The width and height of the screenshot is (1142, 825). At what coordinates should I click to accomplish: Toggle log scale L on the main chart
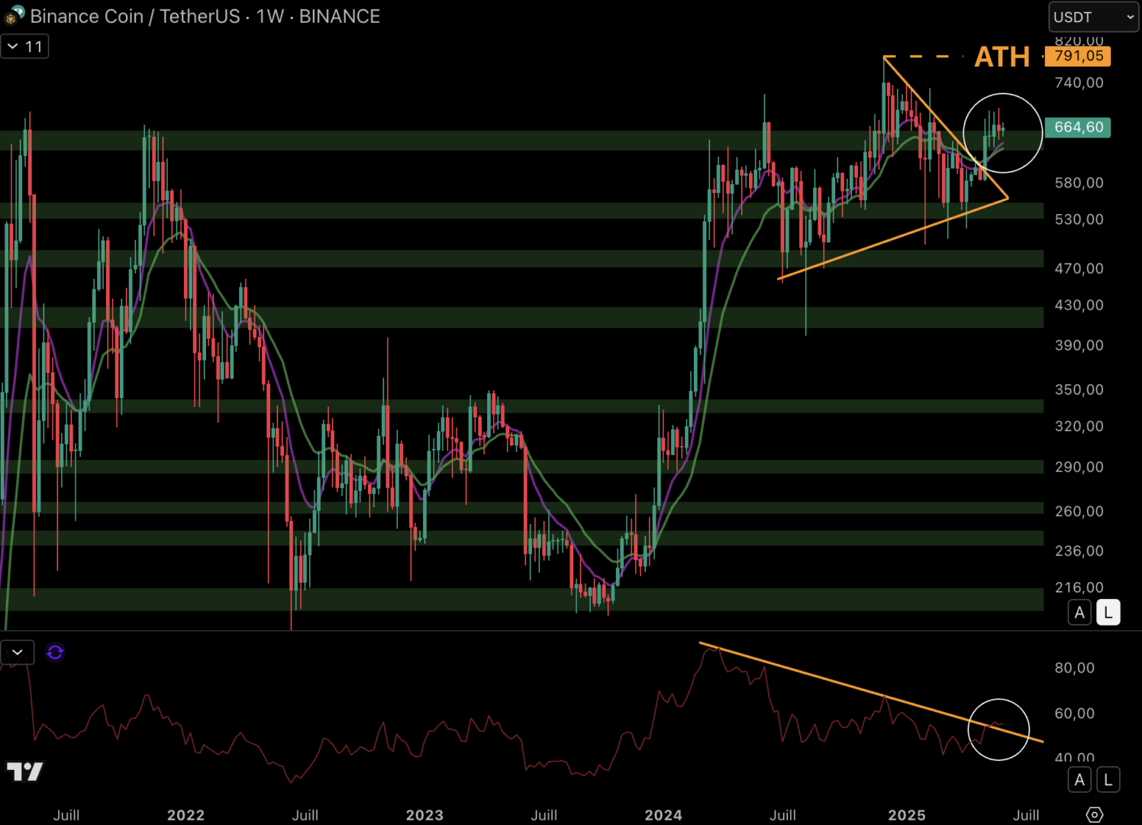coord(1108,613)
